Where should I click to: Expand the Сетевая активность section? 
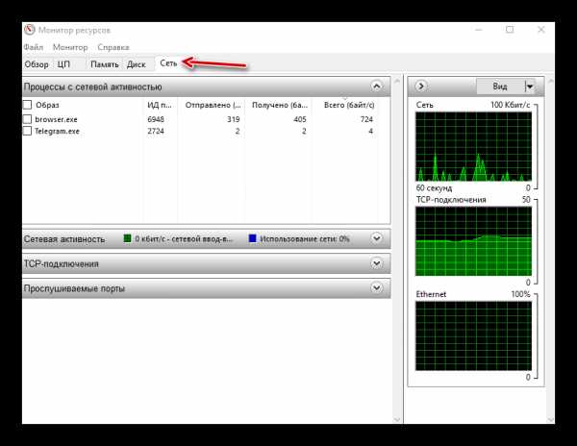(376, 238)
